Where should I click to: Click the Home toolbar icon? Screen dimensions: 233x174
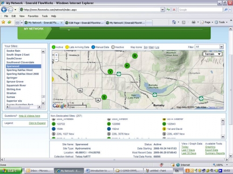click(174, 22)
